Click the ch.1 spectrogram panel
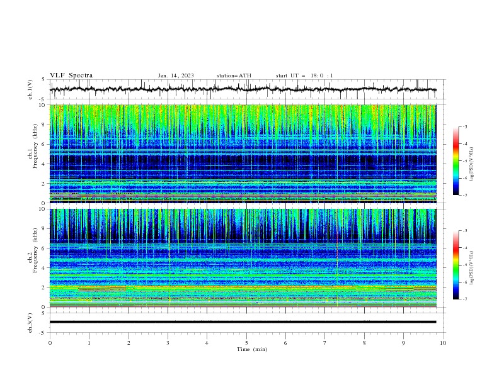 click(243, 153)
